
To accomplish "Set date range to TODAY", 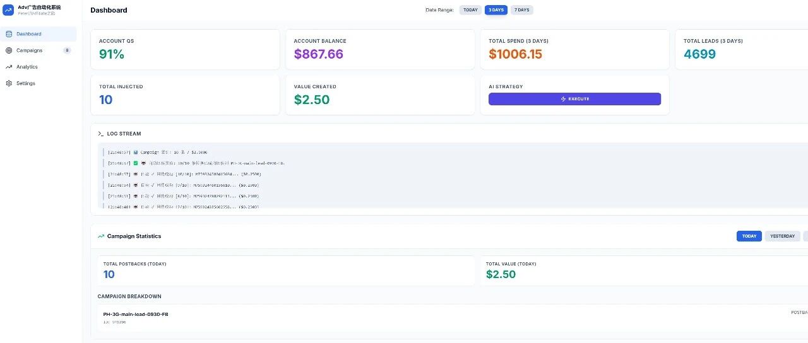I will (471, 10).
